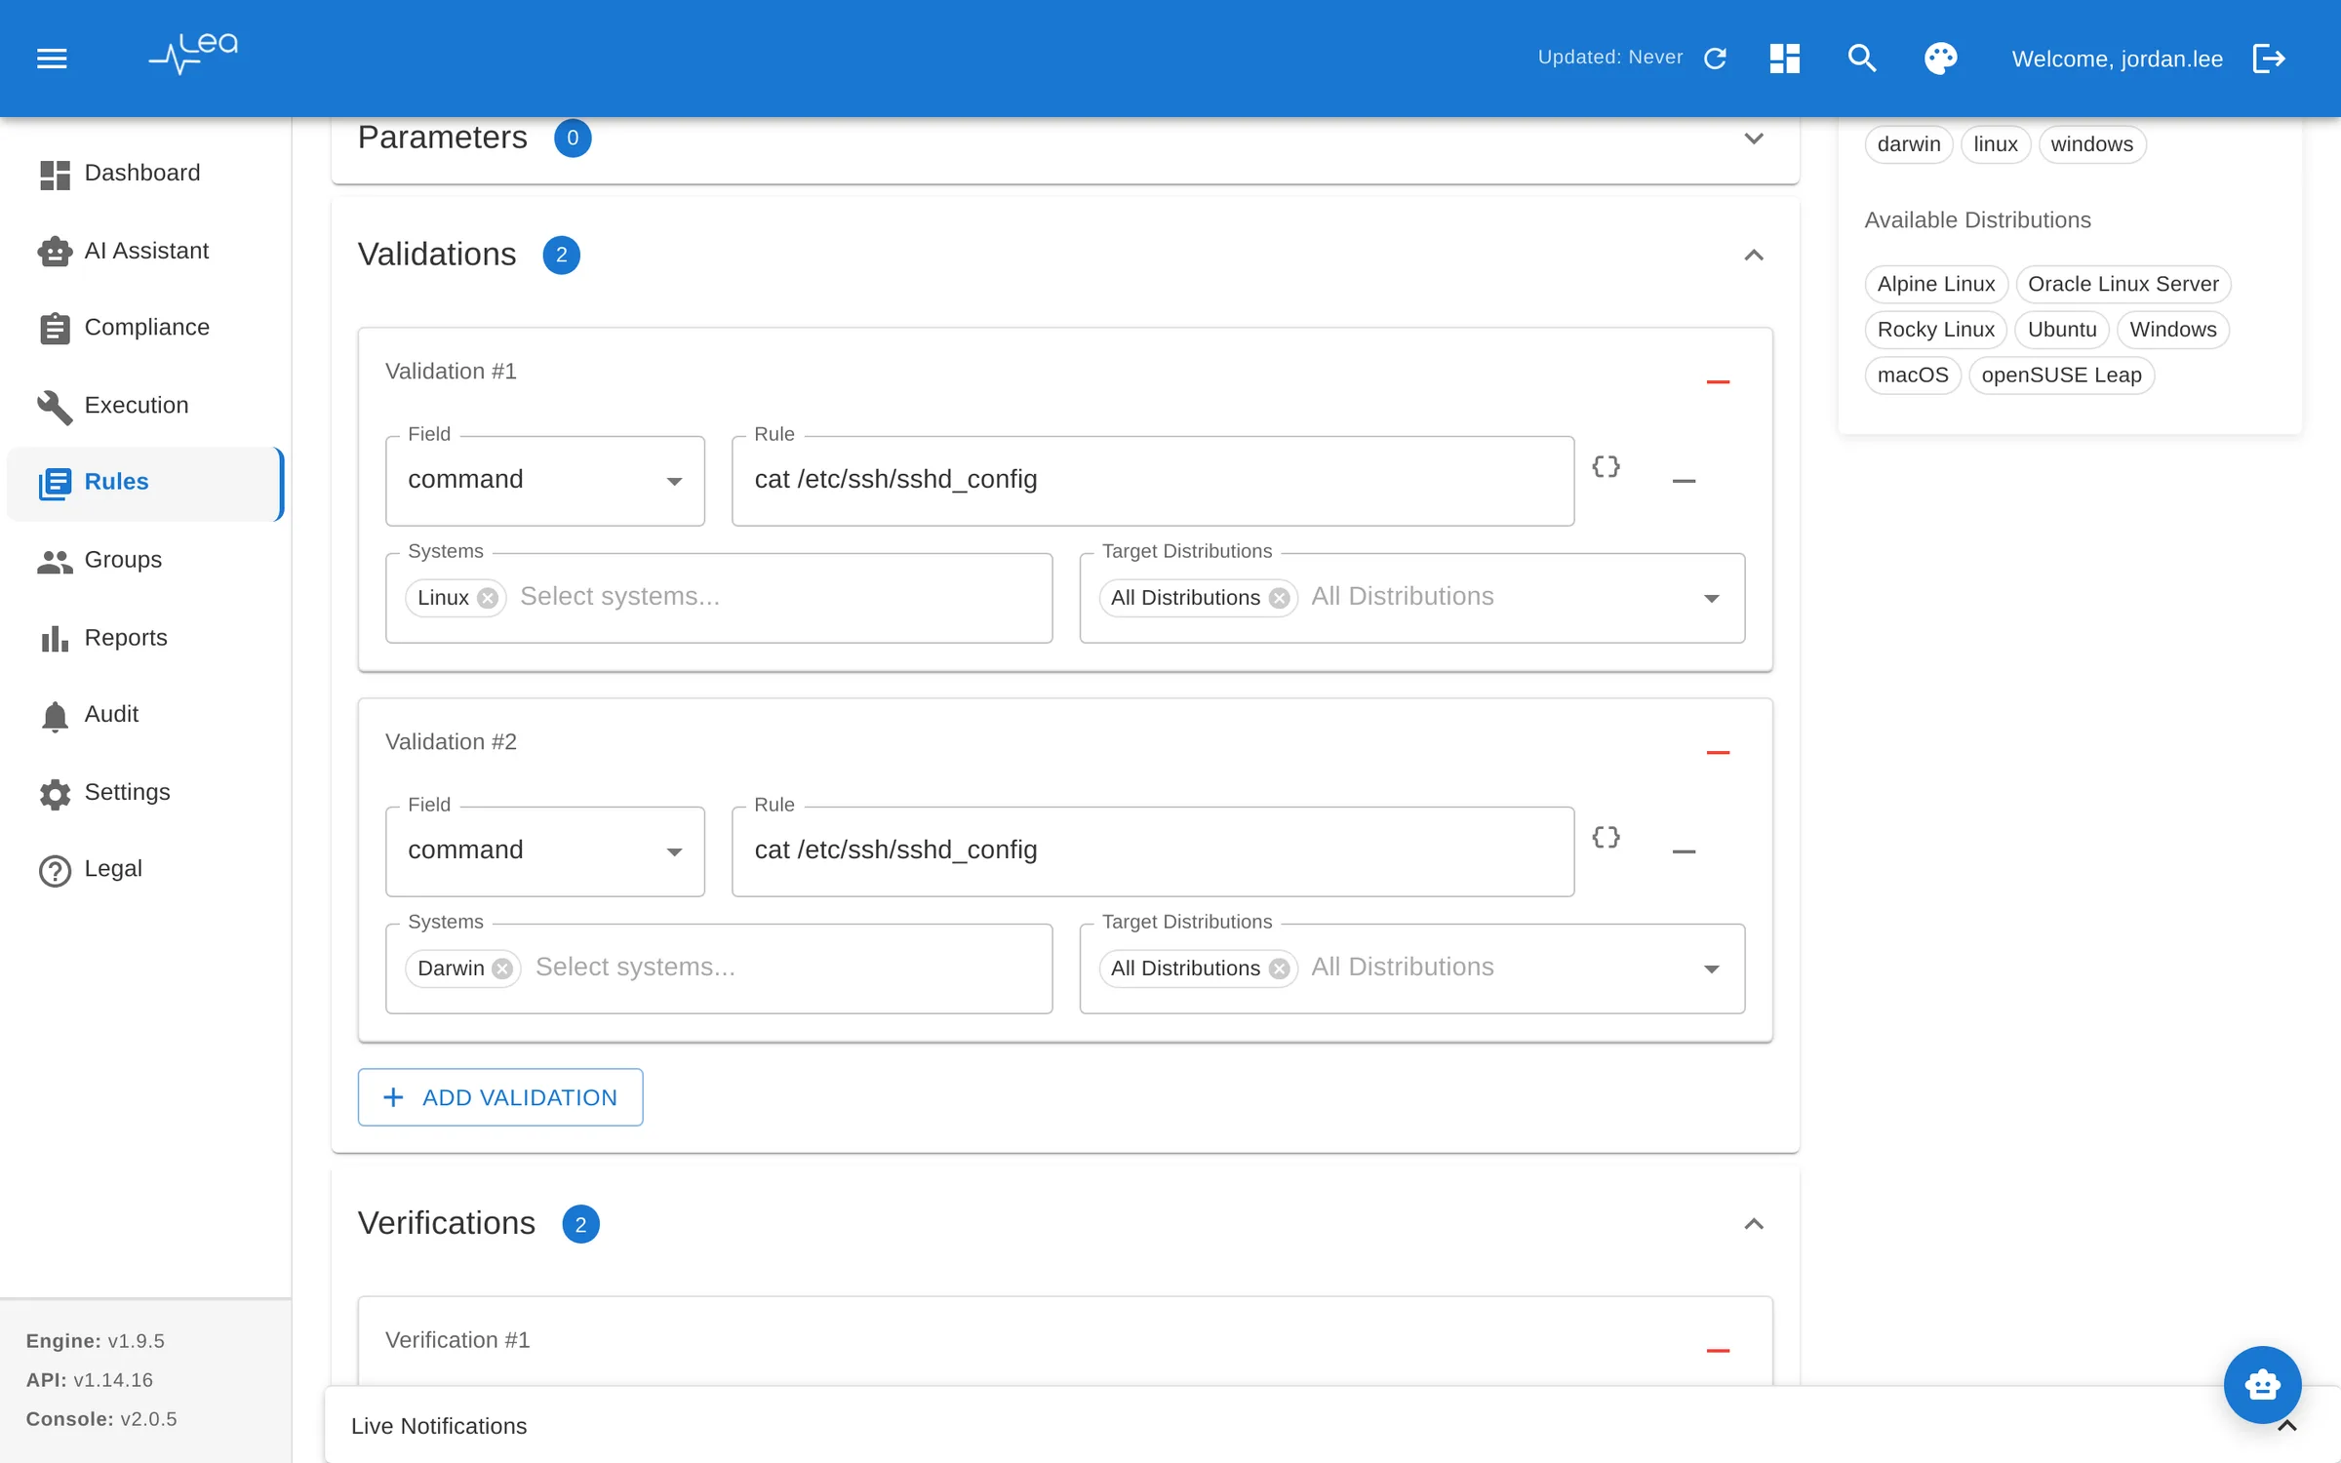The width and height of the screenshot is (2341, 1463).
Task: Click the search magnifier icon
Action: point(1861,59)
